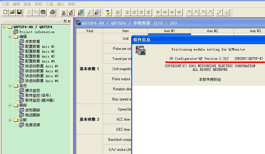The height and width of the screenshot is (154, 265).
Task: Close the project tree panel
Action: pyautogui.click(x=69, y=21)
